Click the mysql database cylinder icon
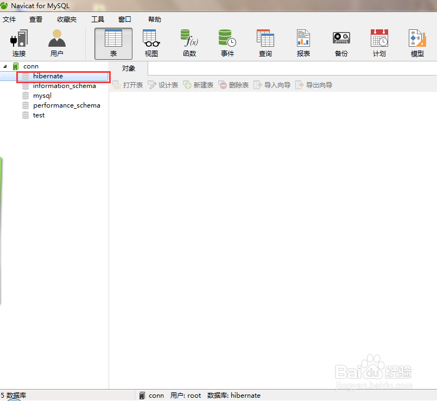Viewport: 437px width, 401px height. click(26, 96)
